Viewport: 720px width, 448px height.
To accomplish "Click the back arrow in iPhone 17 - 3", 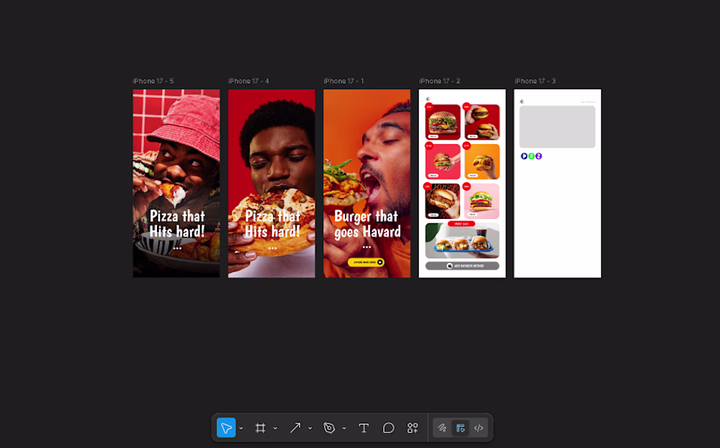I will click(x=521, y=102).
